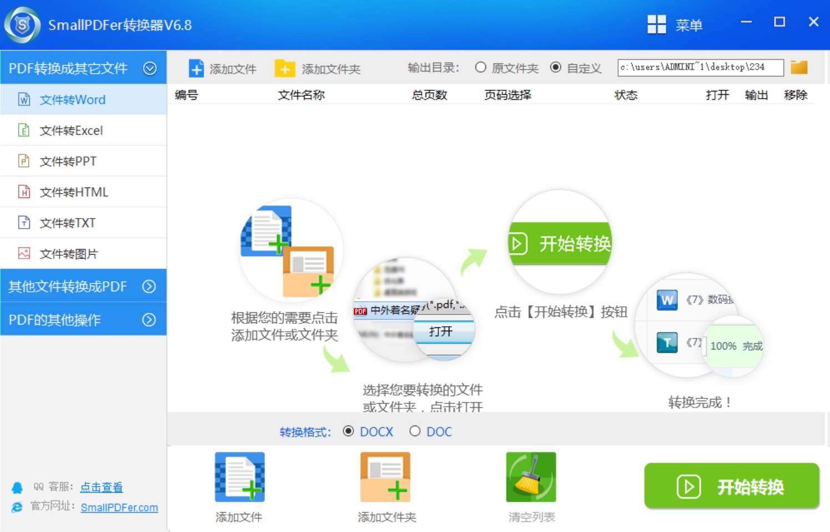Click the large bottom Add File icon
830x532 pixels.
(240, 477)
